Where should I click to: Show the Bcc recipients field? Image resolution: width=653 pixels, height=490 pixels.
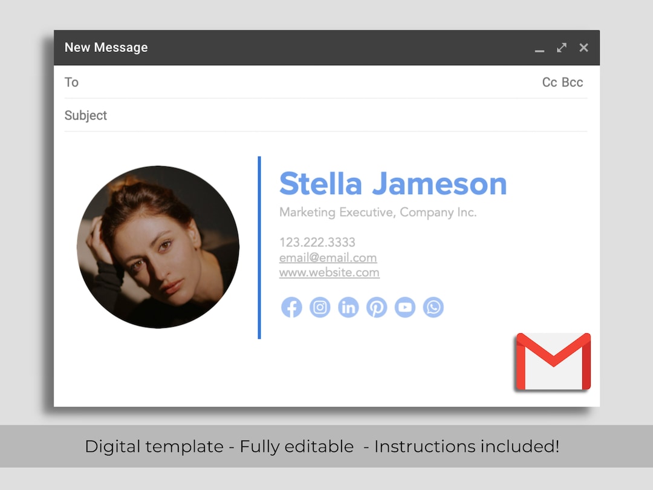(x=573, y=82)
